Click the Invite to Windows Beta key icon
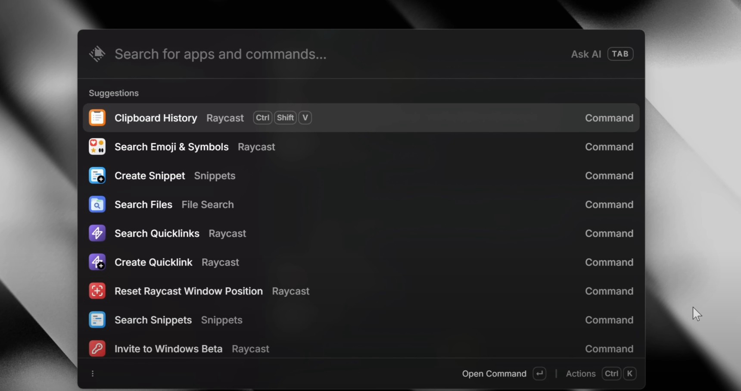The image size is (741, 391). (x=97, y=348)
